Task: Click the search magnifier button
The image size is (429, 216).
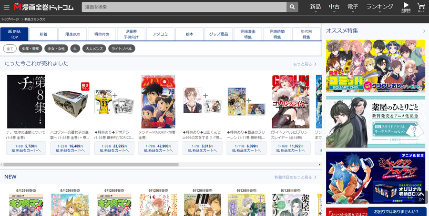Action: (292, 7)
